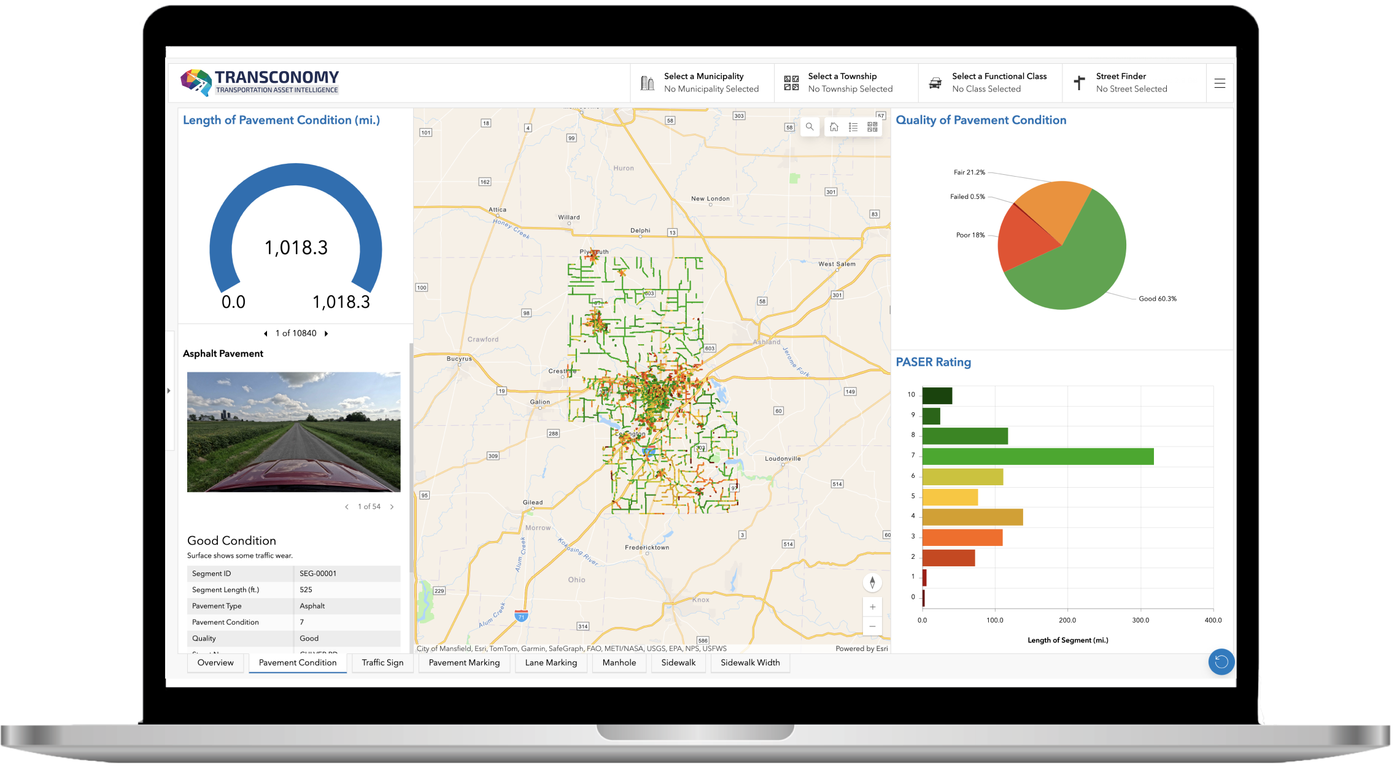Open the hamburger menu top right
Viewport: 1397px width, 773px height.
[1220, 83]
